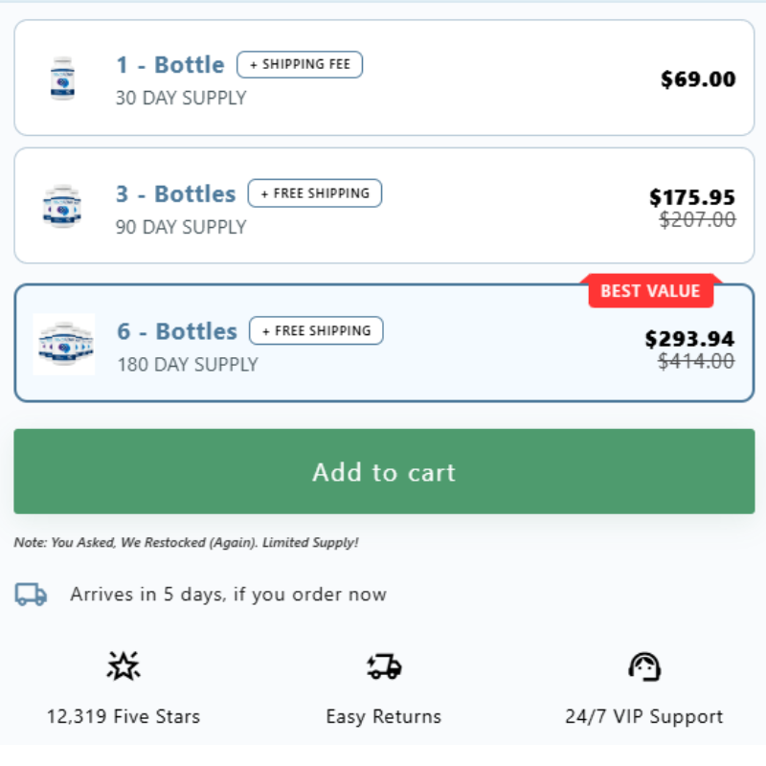This screenshot has width=766, height=766.
Task: Click the $293.94 discounted price
Action: click(x=689, y=339)
